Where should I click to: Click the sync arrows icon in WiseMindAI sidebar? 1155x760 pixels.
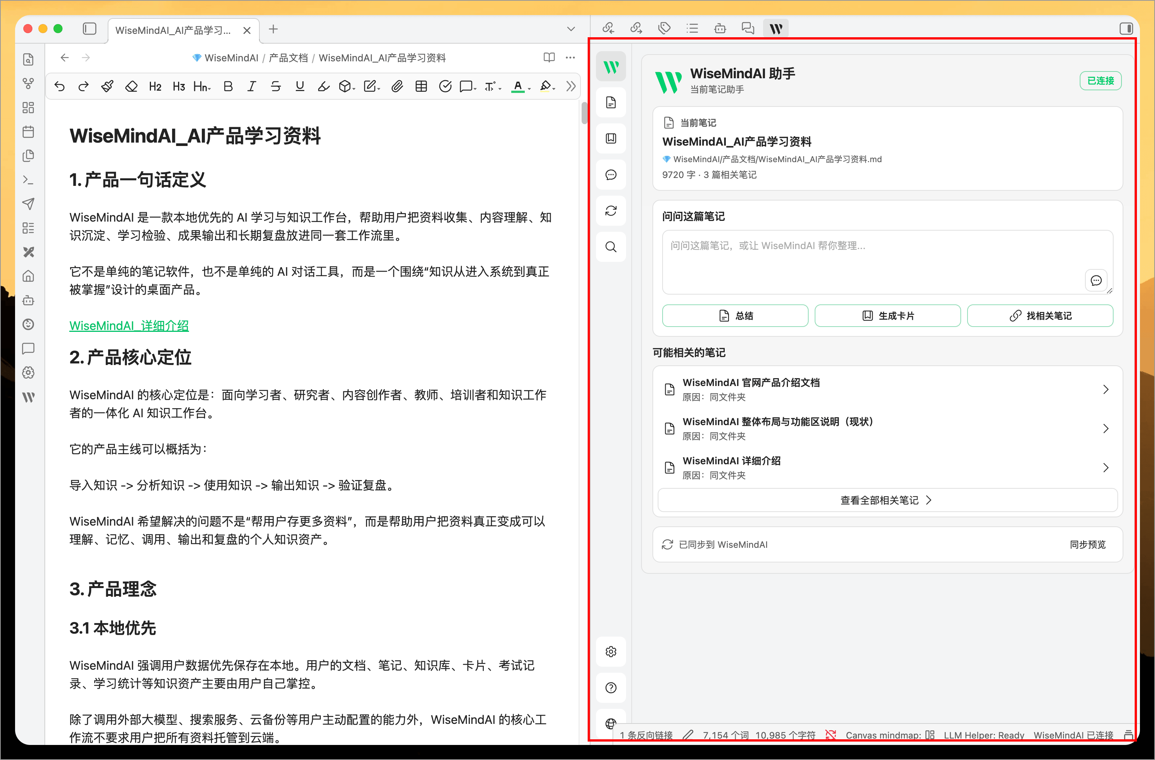pyautogui.click(x=611, y=210)
